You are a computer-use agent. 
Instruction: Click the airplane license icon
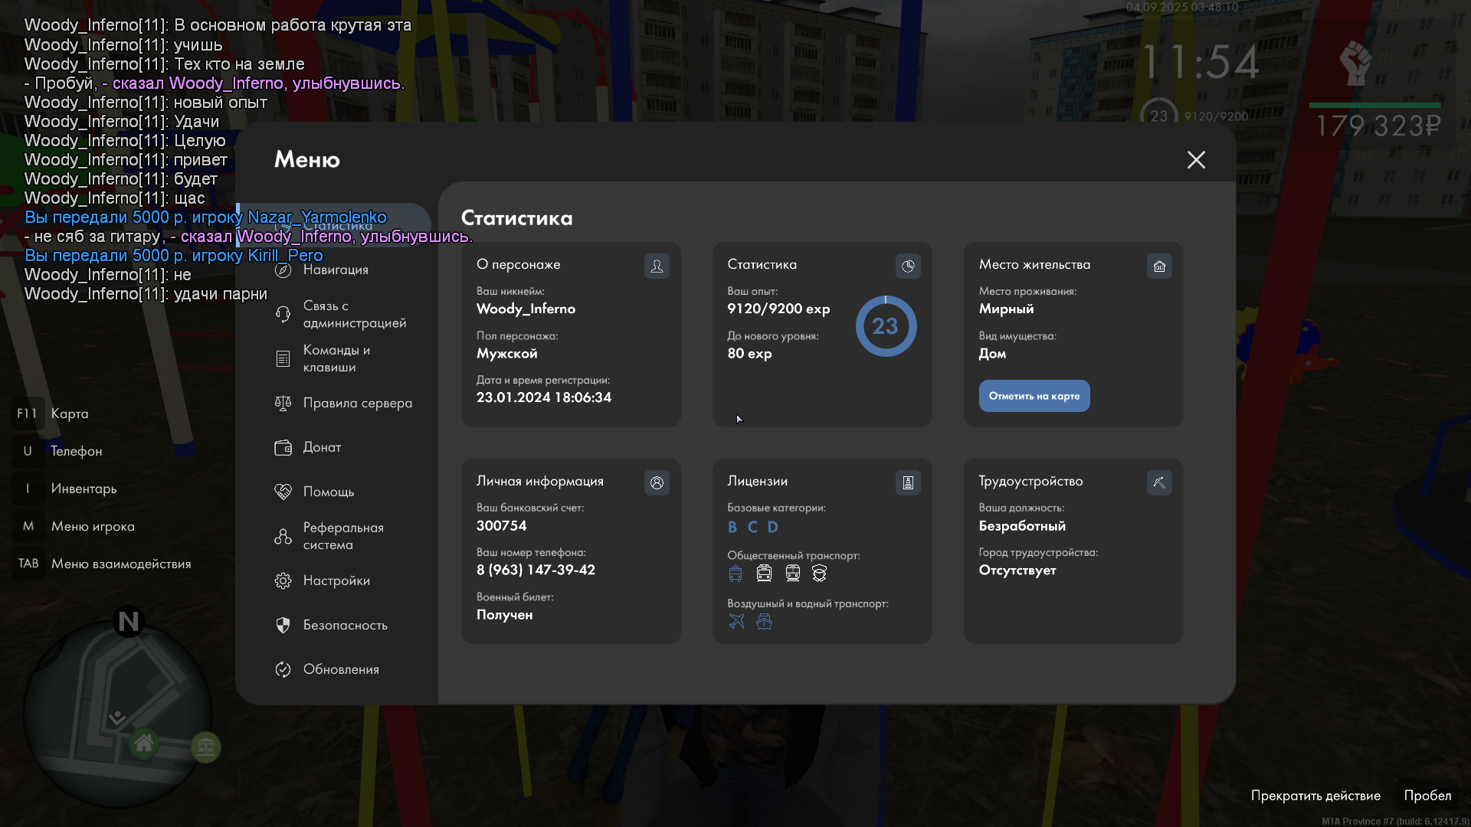click(x=736, y=622)
